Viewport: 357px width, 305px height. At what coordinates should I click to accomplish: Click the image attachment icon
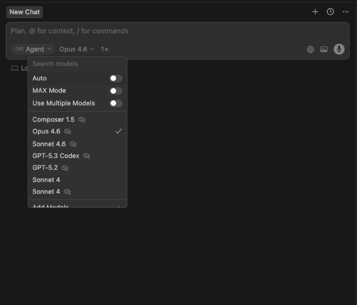tap(324, 50)
